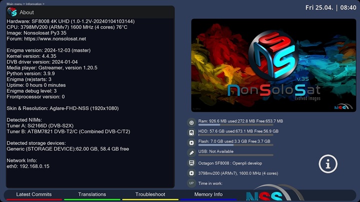Open Latest Commits red button
Viewport: 360px width, 202px height.
pyautogui.click(x=34, y=195)
